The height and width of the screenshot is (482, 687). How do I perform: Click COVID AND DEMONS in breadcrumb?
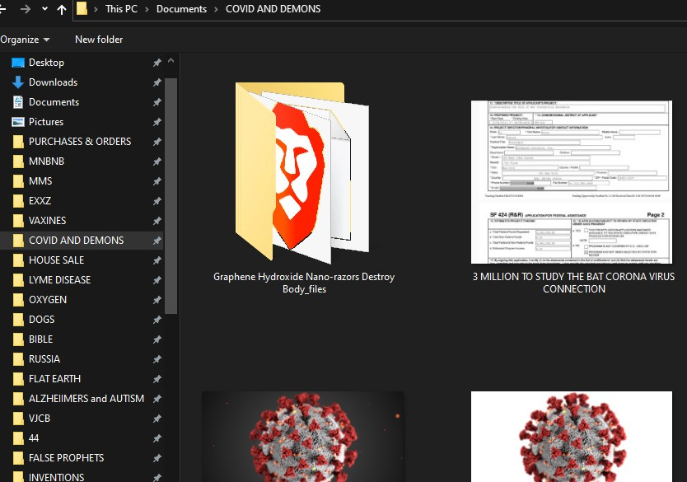click(273, 9)
